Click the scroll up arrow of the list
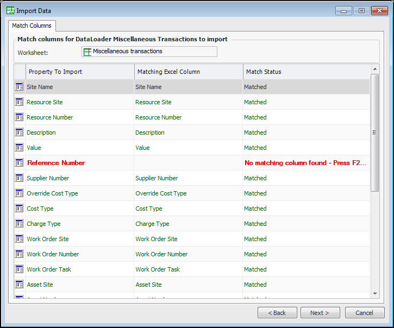This screenshot has width=394, height=328. pos(374,69)
